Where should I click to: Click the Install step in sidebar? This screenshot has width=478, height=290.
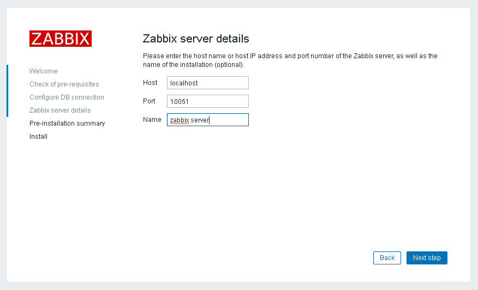point(38,137)
